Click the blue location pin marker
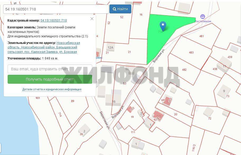241x155 pixels. [x=163, y=26]
